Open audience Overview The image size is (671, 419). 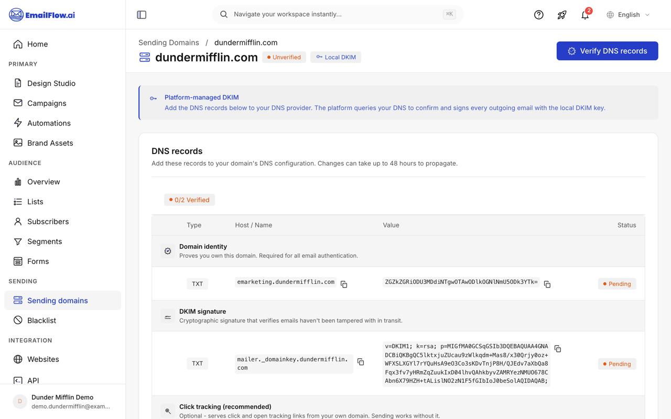62,182
